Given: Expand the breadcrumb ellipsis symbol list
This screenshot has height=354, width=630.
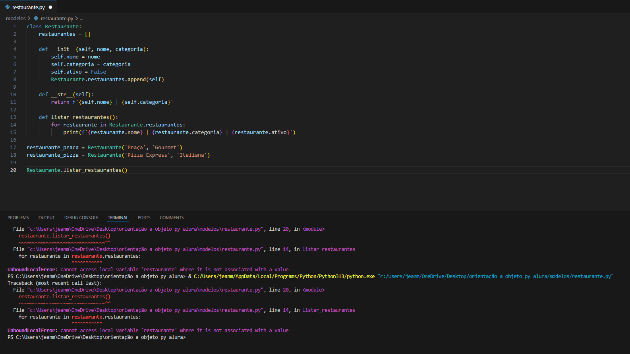Looking at the screenshot, I should 81,19.
